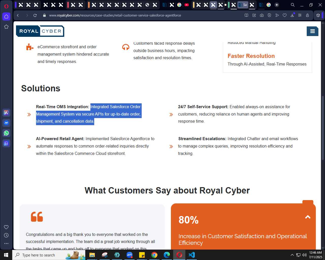View site security padlock information
This screenshot has width=325, height=260.
pos(44,15)
